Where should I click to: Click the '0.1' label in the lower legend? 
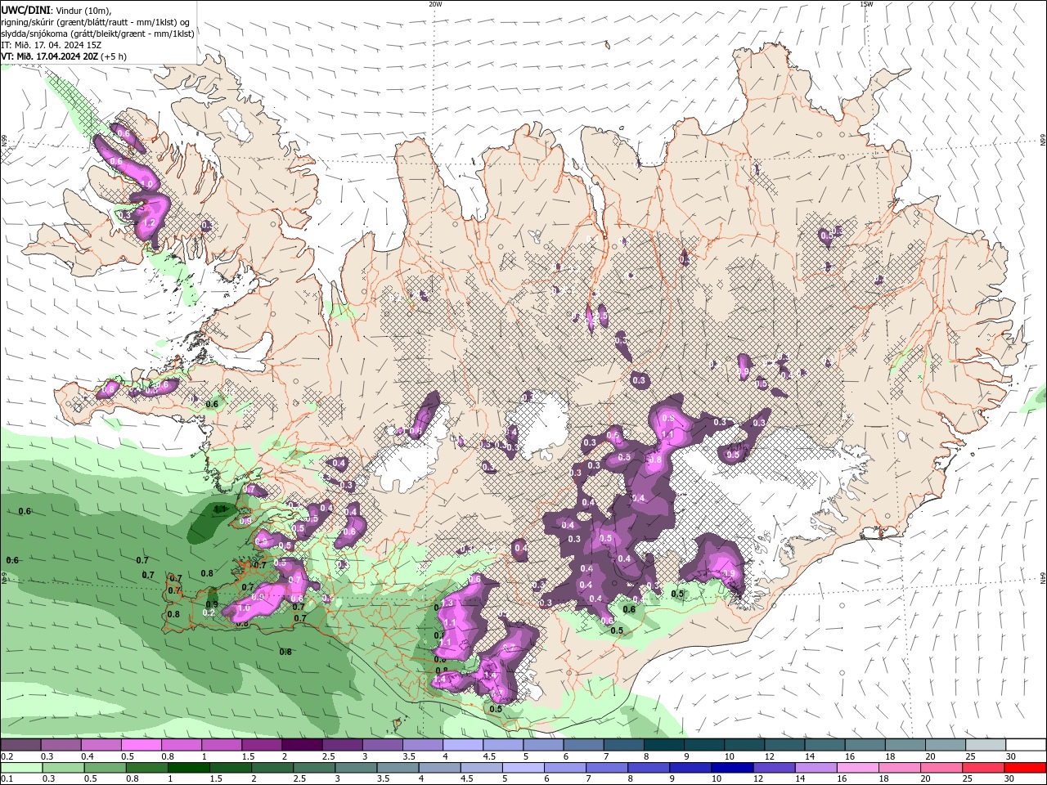click(x=7, y=779)
